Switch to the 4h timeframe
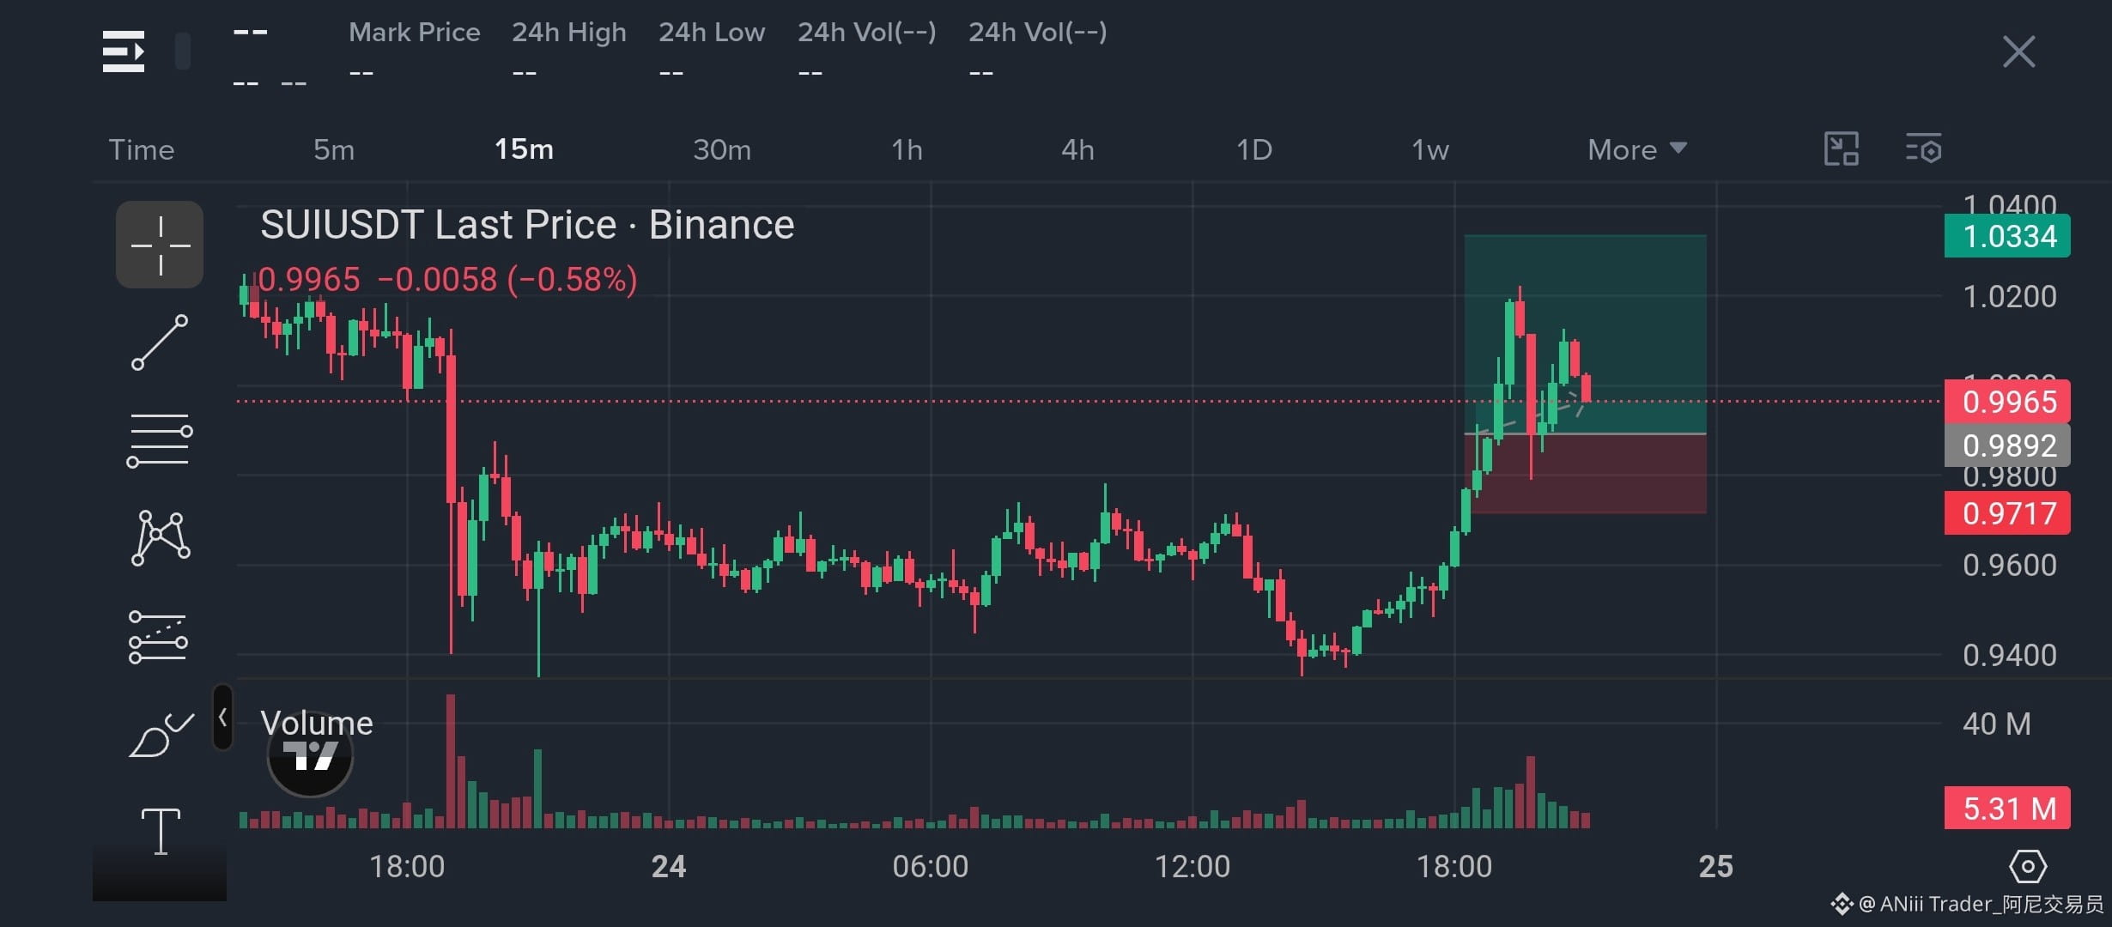Image resolution: width=2112 pixels, height=927 pixels. click(1077, 149)
